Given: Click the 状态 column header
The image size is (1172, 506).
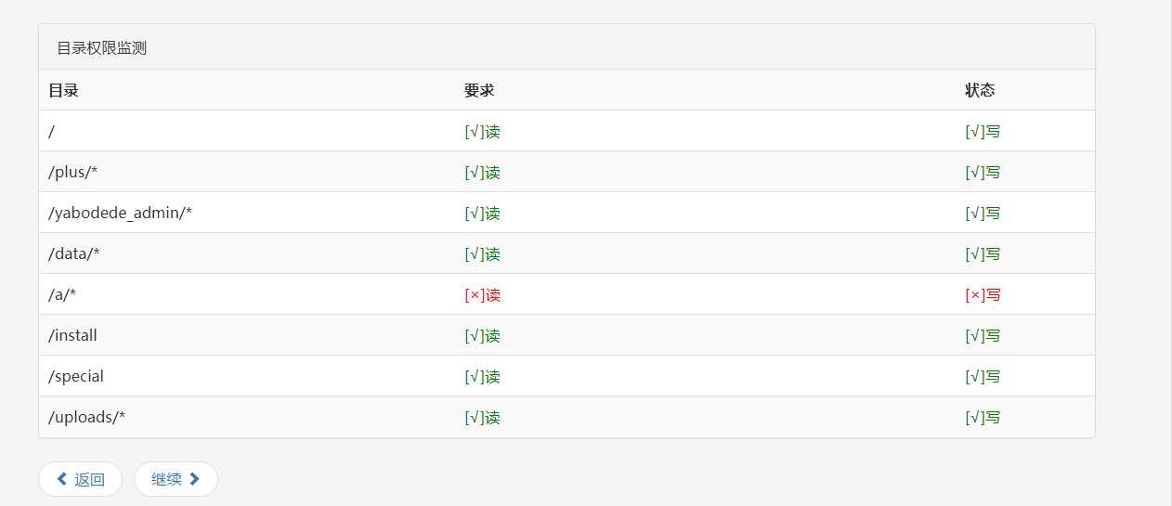Looking at the screenshot, I should click(x=980, y=90).
